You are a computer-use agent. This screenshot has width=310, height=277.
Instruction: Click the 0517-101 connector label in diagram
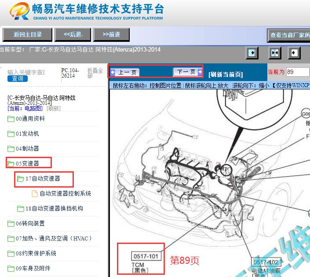click(x=146, y=256)
